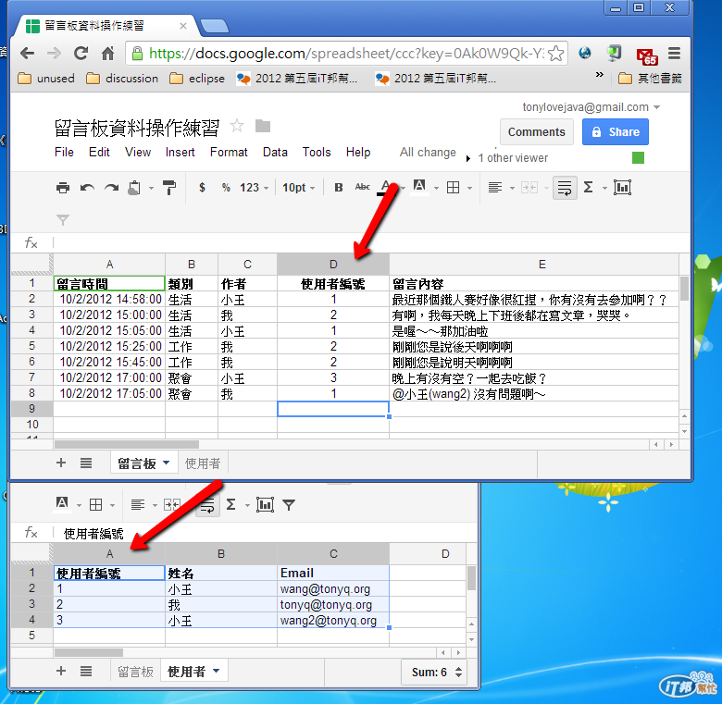Add a sheet with the plus button, top window
Image resolution: width=722 pixels, height=704 pixels.
pyautogui.click(x=61, y=463)
